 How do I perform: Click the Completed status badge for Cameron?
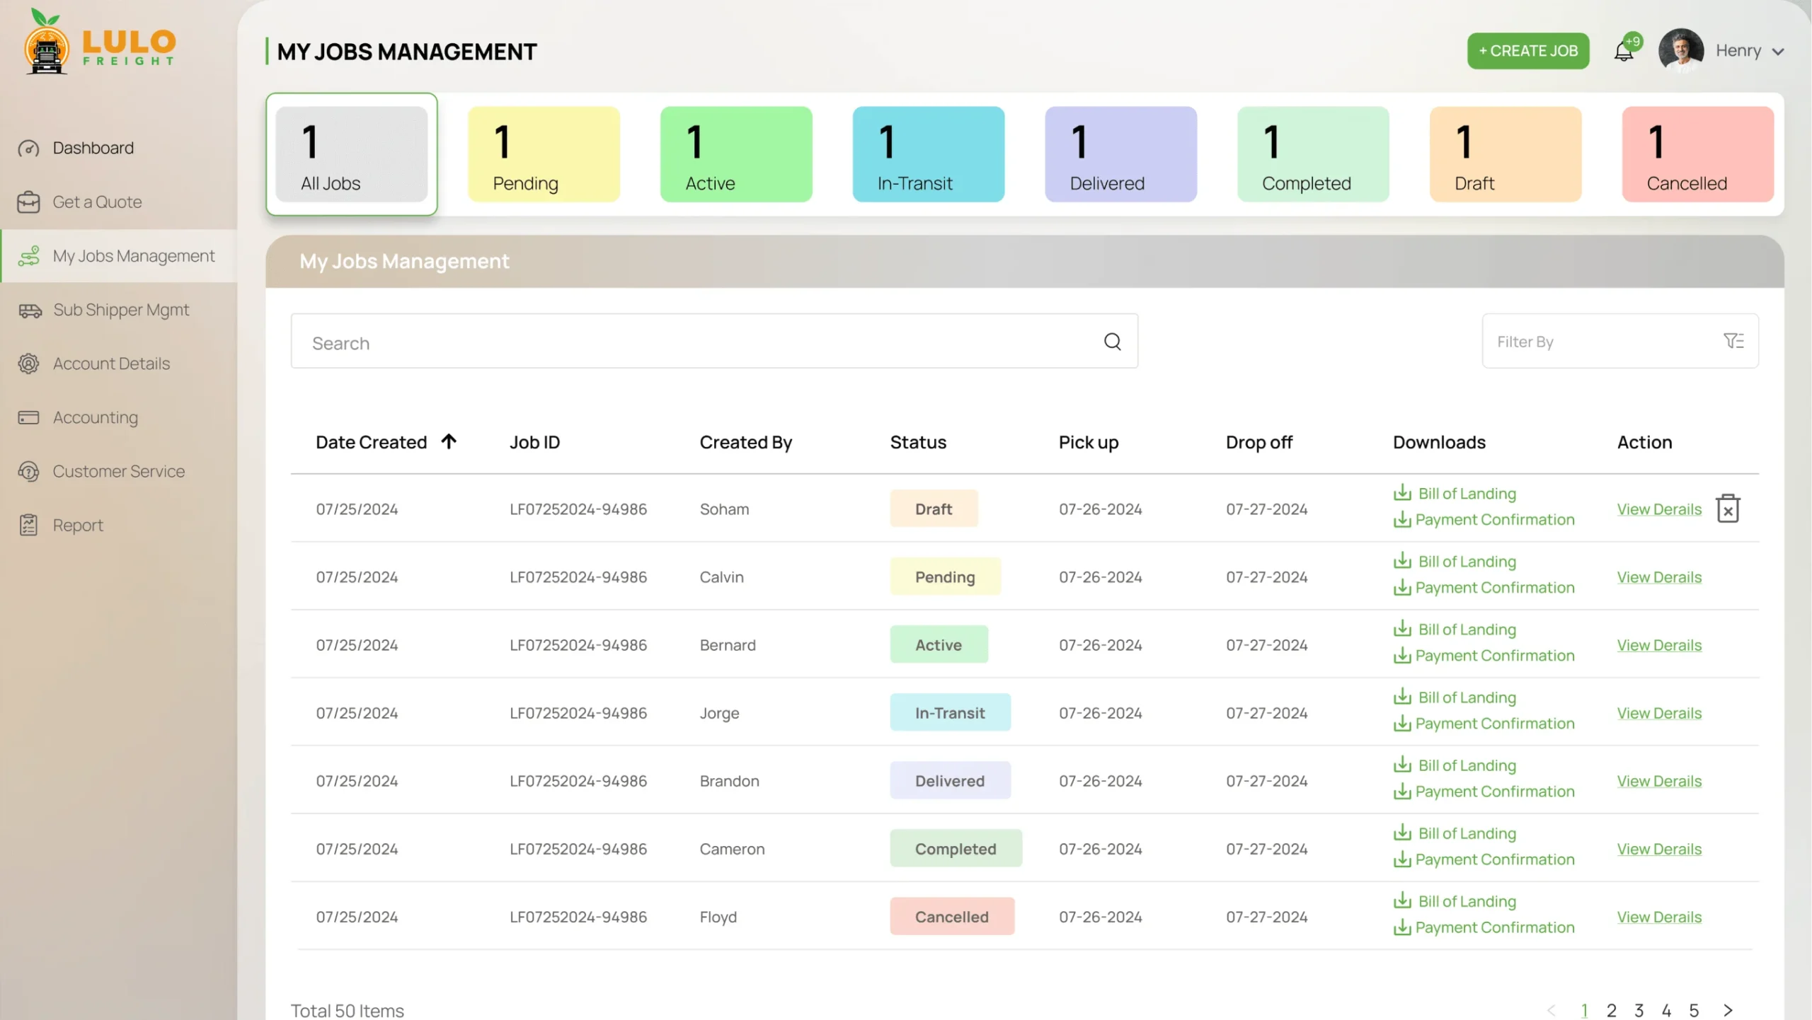(956, 848)
